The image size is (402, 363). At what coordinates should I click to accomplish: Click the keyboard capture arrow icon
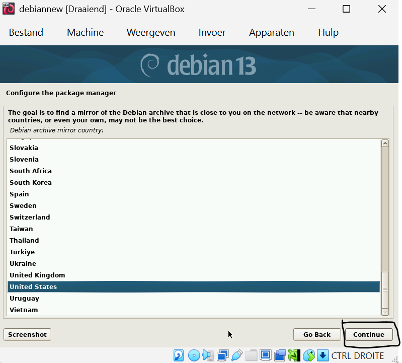coord(323,355)
